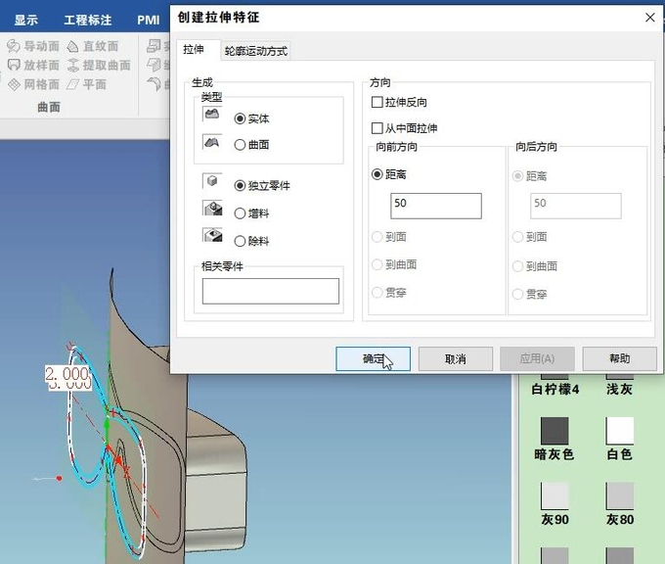Pick the 暗灰色 color swatch

click(x=554, y=431)
